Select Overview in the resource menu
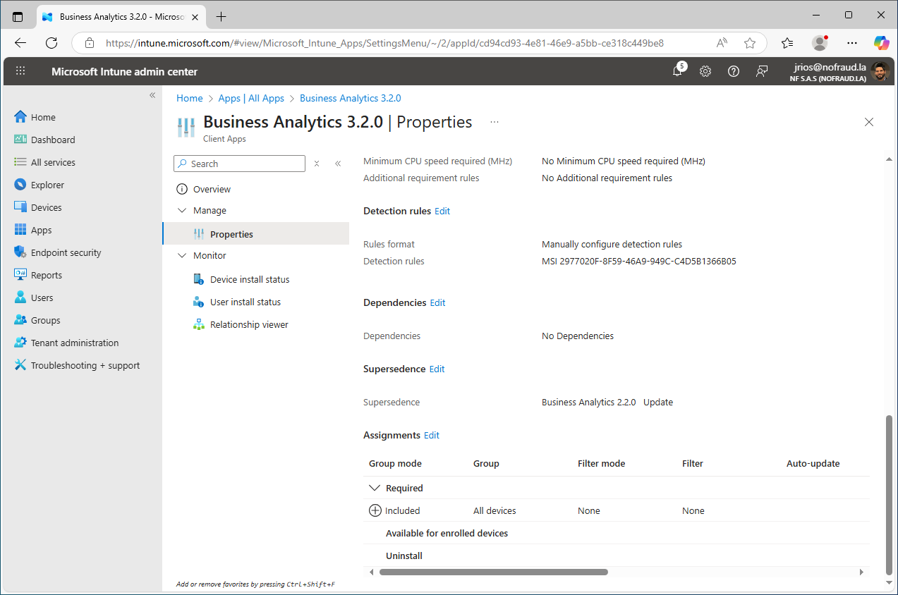This screenshot has width=898, height=595. pyautogui.click(x=212, y=189)
